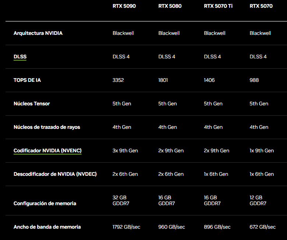Screen dimensions: 287x240
Task: Click the 3x 9th Gen encoder value
Action: click(x=125, y=150)
